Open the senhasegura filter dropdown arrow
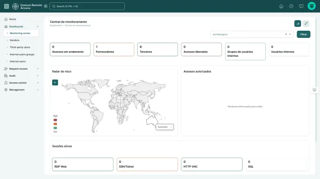The height and width of the screenshot is (179, 320). [x=290, y=34]
